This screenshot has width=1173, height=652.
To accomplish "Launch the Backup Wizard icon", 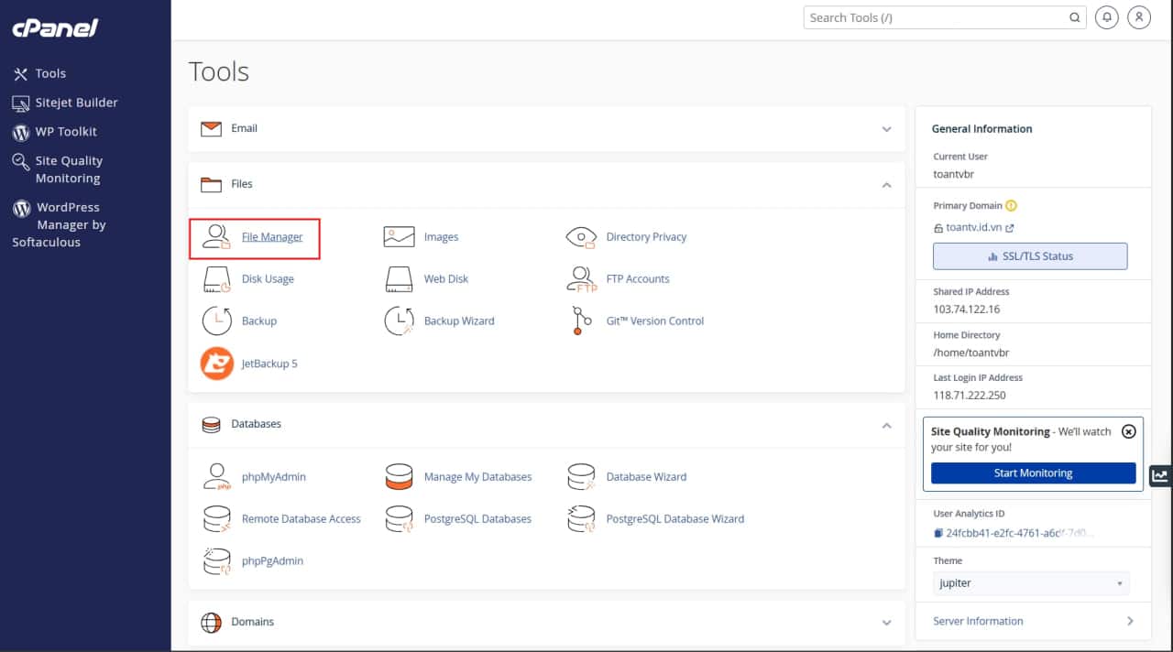I will 400,321.
